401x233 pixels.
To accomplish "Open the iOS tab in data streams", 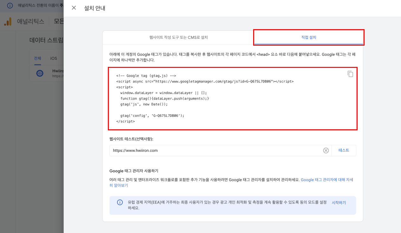I will click(54, 58).
